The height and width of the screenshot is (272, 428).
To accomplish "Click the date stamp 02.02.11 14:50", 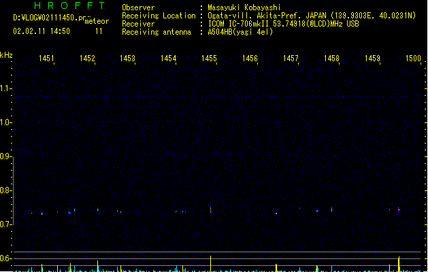I will (x=42, y=31).
